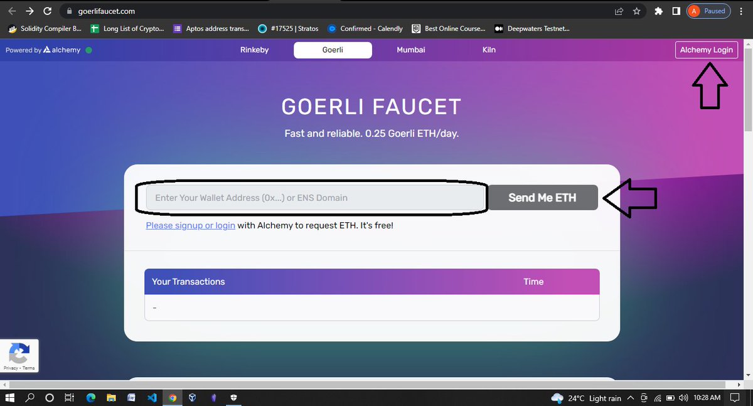Open the purple crystal app on taskbar

click(213, 398)
